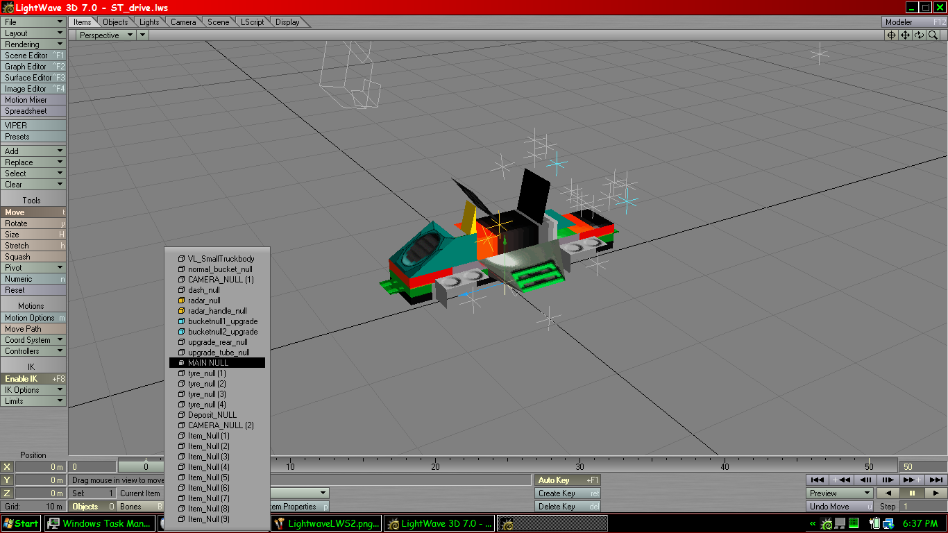Switch edit mode to Bones
The width and height of the screenshot is (948, 533).
pos(141,507)
